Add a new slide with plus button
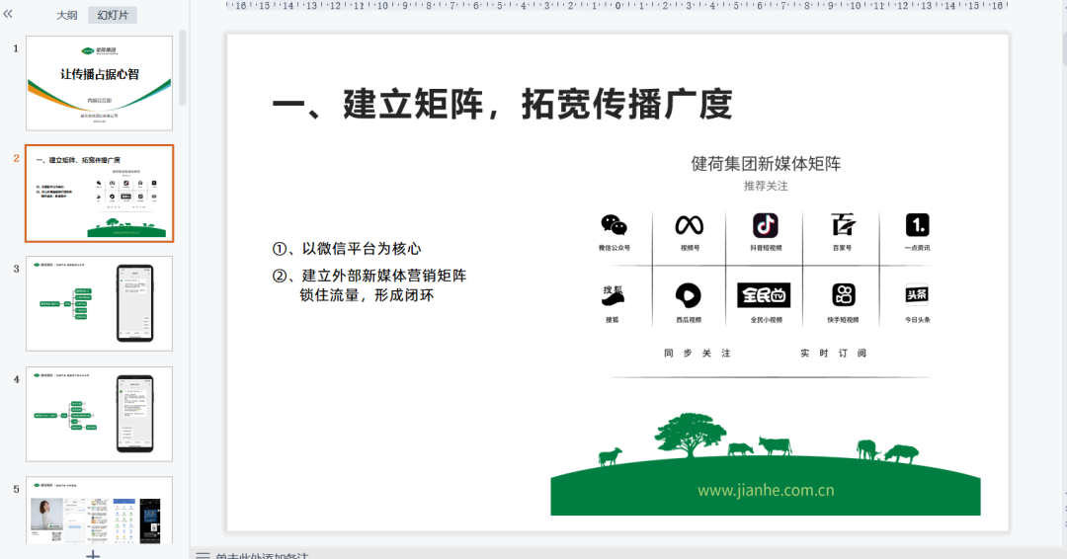The height and width of the screenshot is (559, 1067). 93,554
